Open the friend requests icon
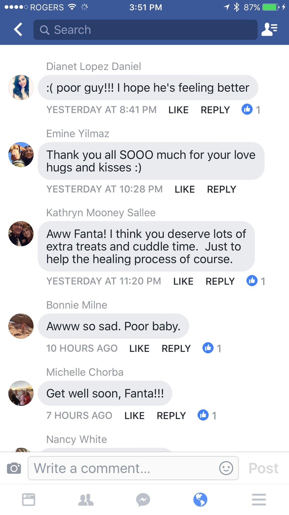289x515 pixels. pos(269,29)
